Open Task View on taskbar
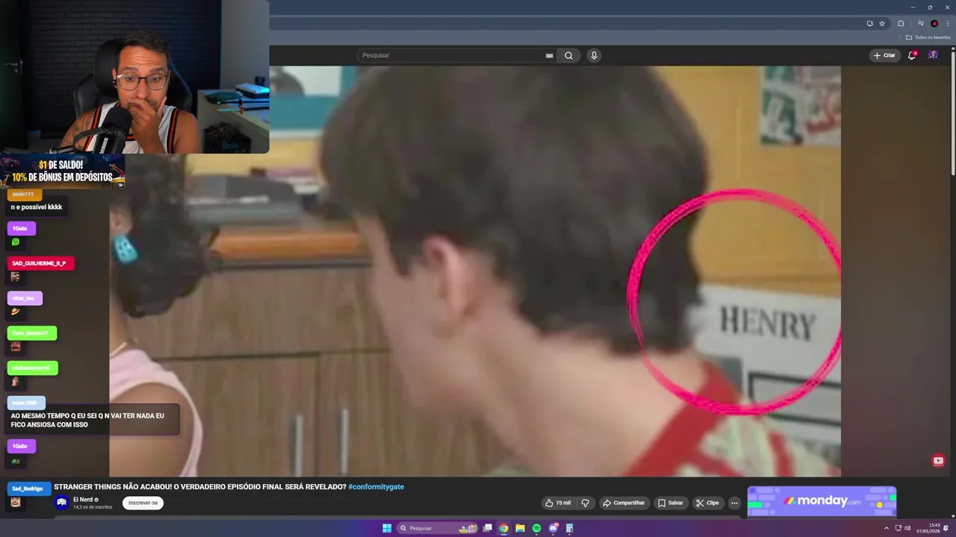The image size is (956, 537). 488,528
